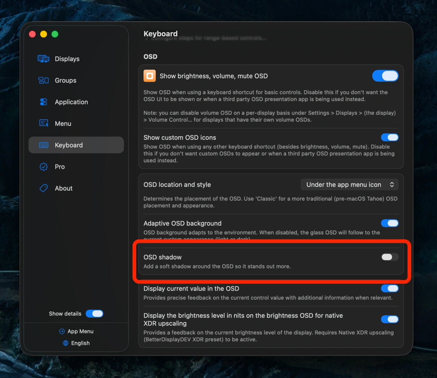
Task: Click the Menu icon in sidebar
Action: pyautogui.click(x=43, y=123)
